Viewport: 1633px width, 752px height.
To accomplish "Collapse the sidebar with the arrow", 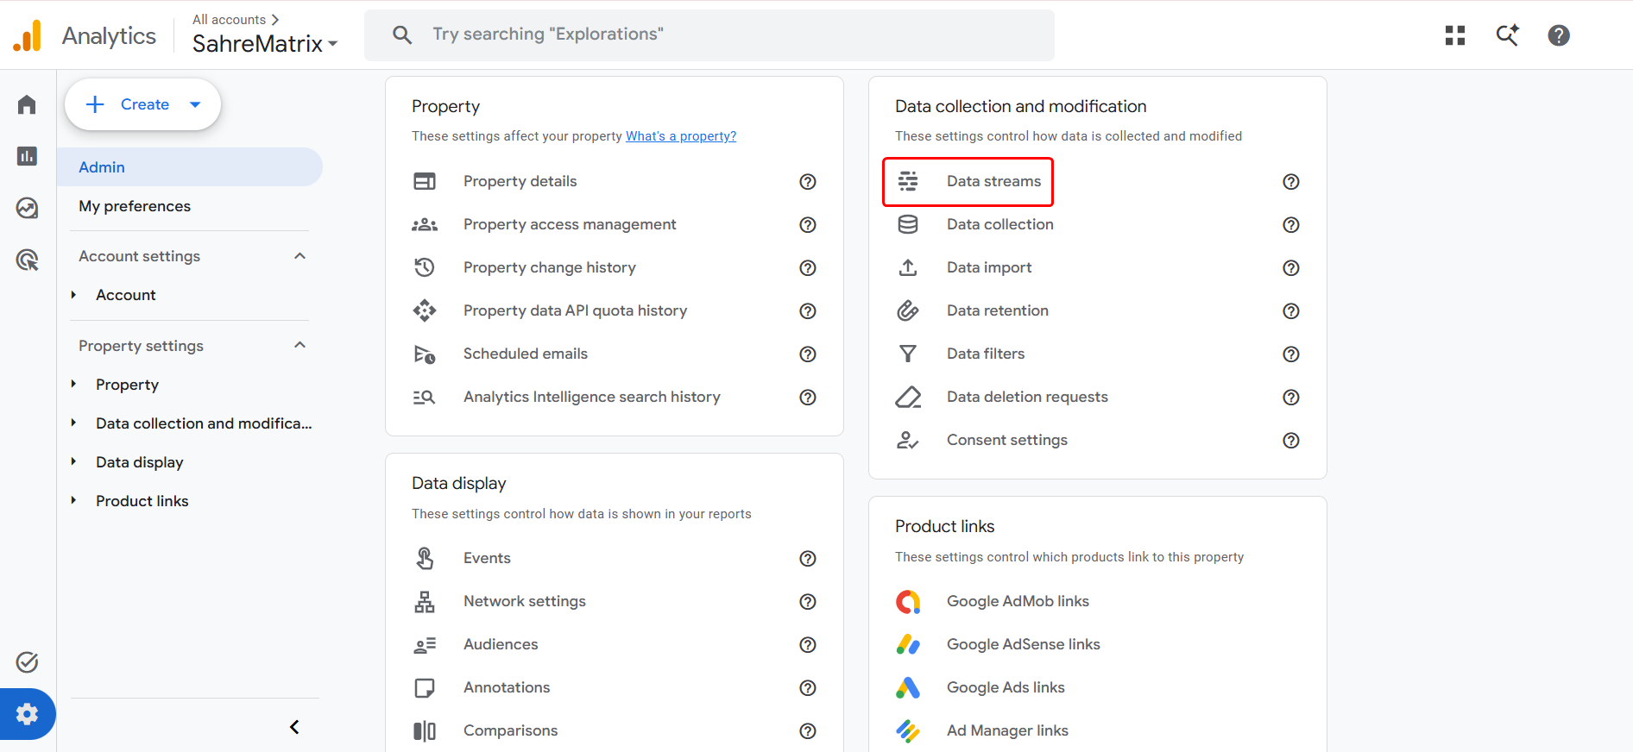I will [x=294, y=727].
